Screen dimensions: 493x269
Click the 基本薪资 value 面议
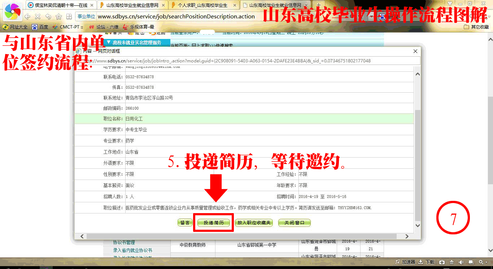point(130,185)
